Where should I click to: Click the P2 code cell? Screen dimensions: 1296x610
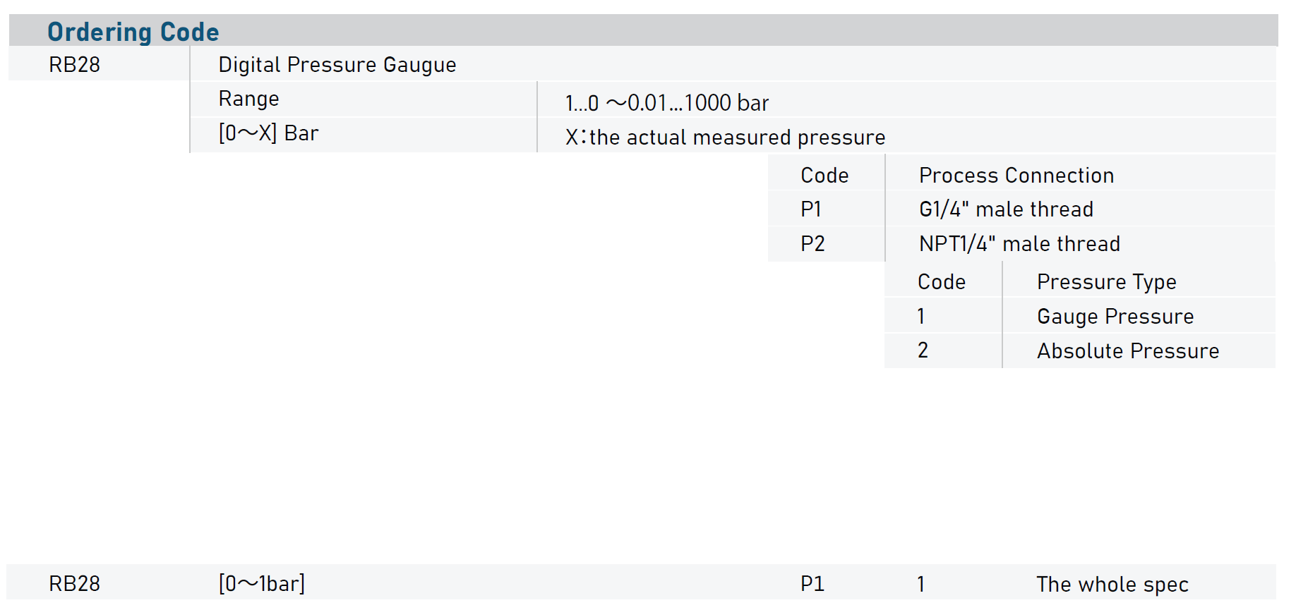pos(812,244)
